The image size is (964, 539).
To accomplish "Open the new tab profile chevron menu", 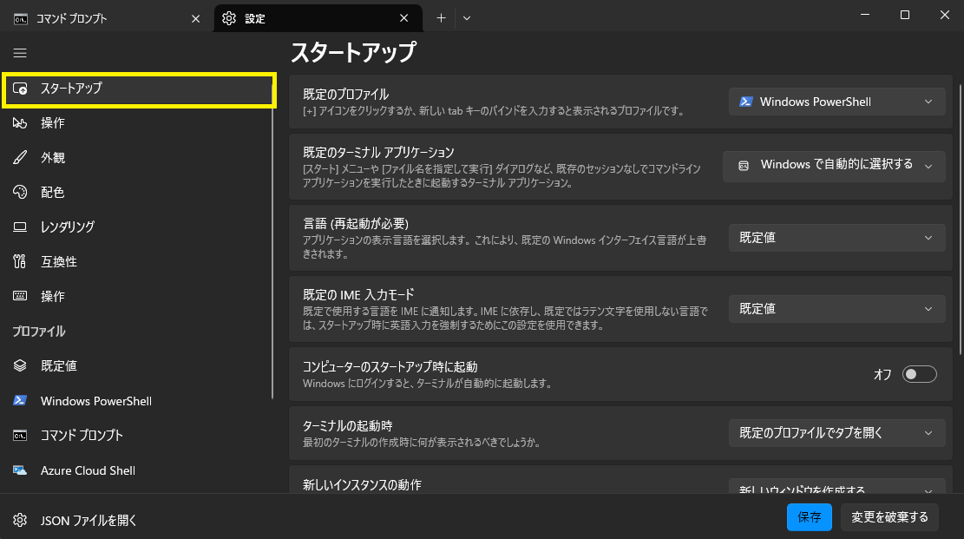I will (x=467, y=18).
